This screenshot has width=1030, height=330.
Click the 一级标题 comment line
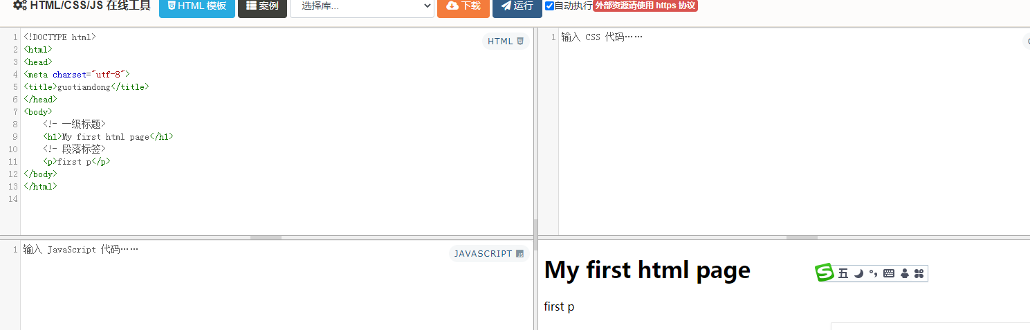[x=74, y=125]
